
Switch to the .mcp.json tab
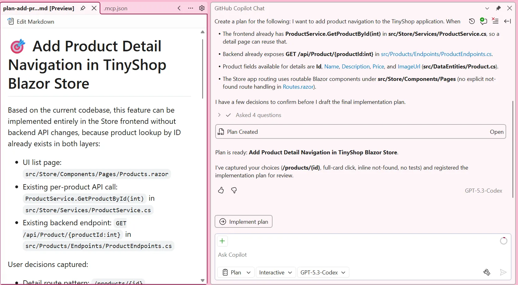tap(116, 8)
